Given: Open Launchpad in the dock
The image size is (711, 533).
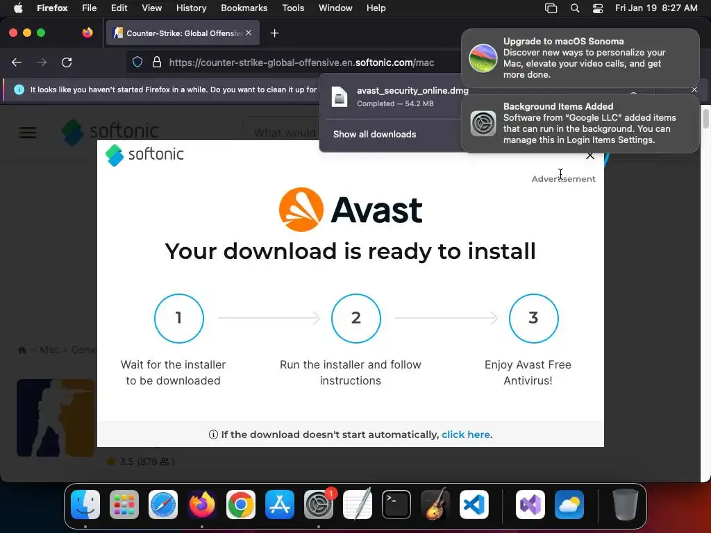Looking at the screenshot, I should pyautogui.click(x=124, y=505).
